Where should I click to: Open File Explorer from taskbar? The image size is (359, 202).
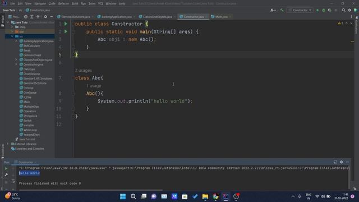click(x=205, y=196)
